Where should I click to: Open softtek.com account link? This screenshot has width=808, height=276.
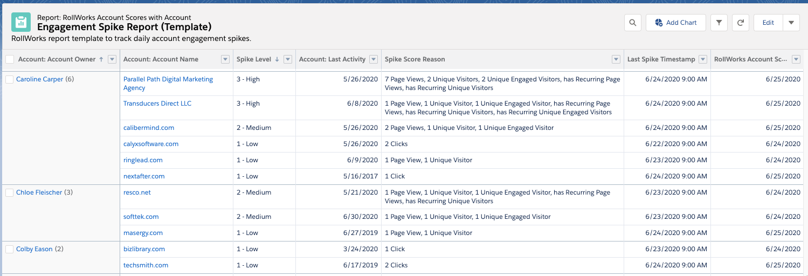(x=141, y=217)
